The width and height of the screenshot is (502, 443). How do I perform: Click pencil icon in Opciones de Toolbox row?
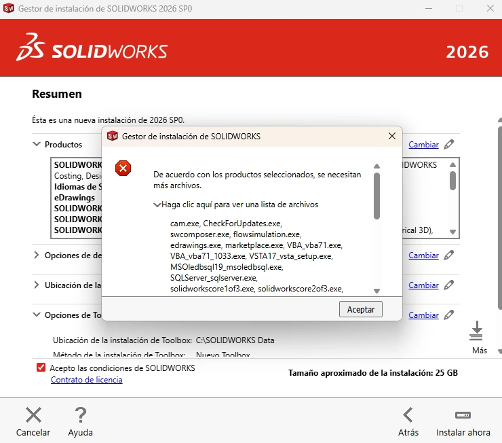[x=449, y=315]
